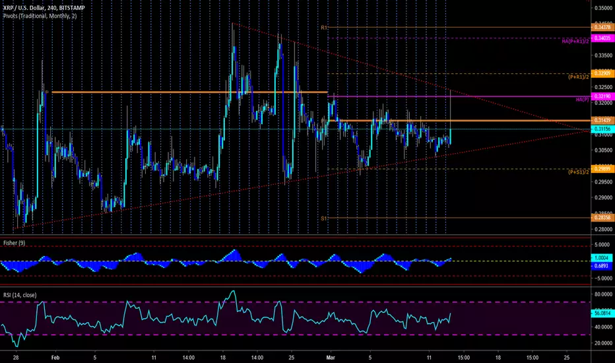Click the -5.0000 Fisher scale value
Image resolution: width=615 pixels, height=363 pixels.
click(x=603, y=279)
